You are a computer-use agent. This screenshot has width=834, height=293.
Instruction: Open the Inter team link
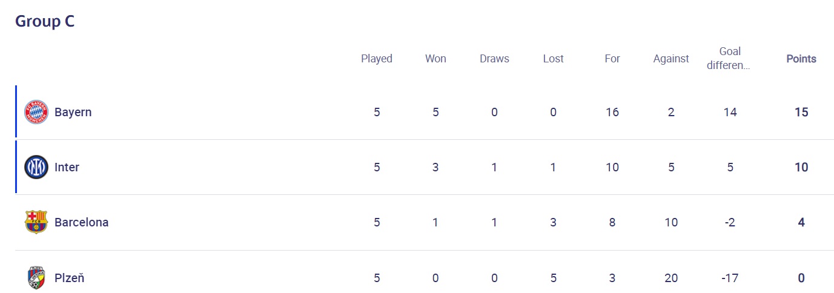click(x=67, y=167)
